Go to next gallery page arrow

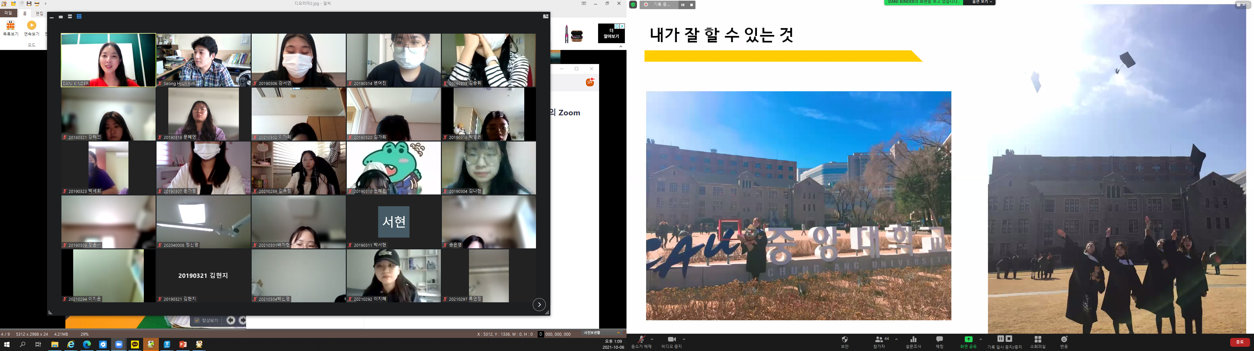pos(539,305)
